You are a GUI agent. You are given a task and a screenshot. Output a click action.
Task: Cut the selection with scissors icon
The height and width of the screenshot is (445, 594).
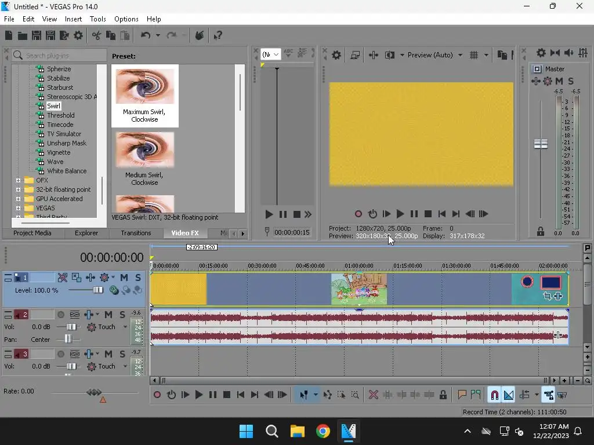pyautogui.click(x=97, y=35)
